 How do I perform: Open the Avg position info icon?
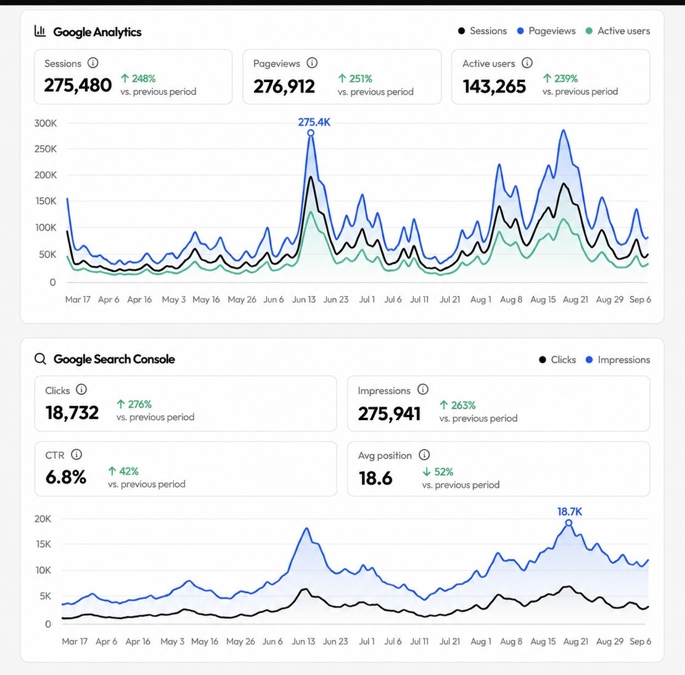(x=424, y=455)
